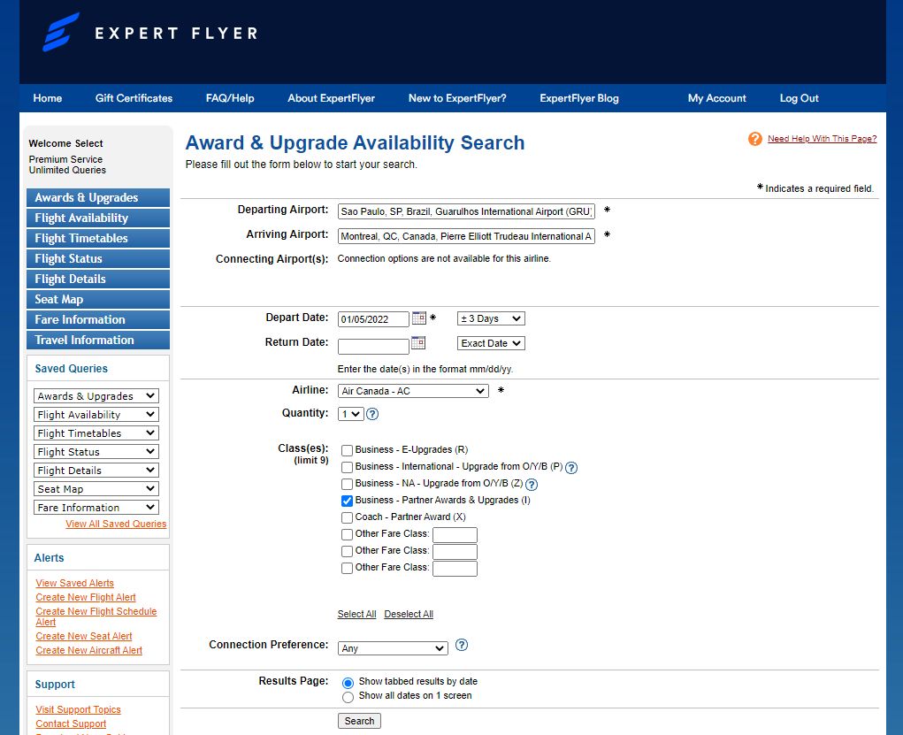Click Create New Seat Alert link

[84, 636]
